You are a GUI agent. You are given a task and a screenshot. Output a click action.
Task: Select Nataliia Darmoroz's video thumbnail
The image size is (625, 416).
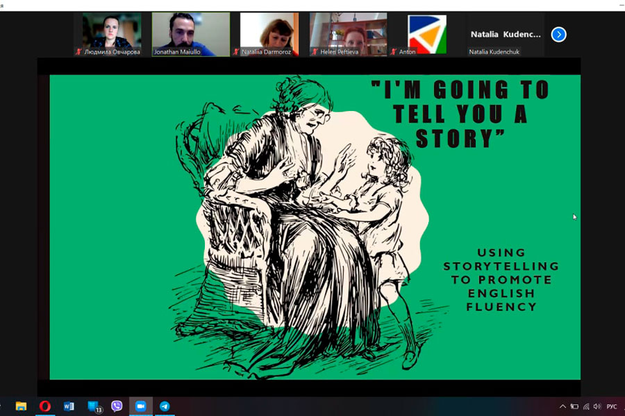click(x=269, y=33)
